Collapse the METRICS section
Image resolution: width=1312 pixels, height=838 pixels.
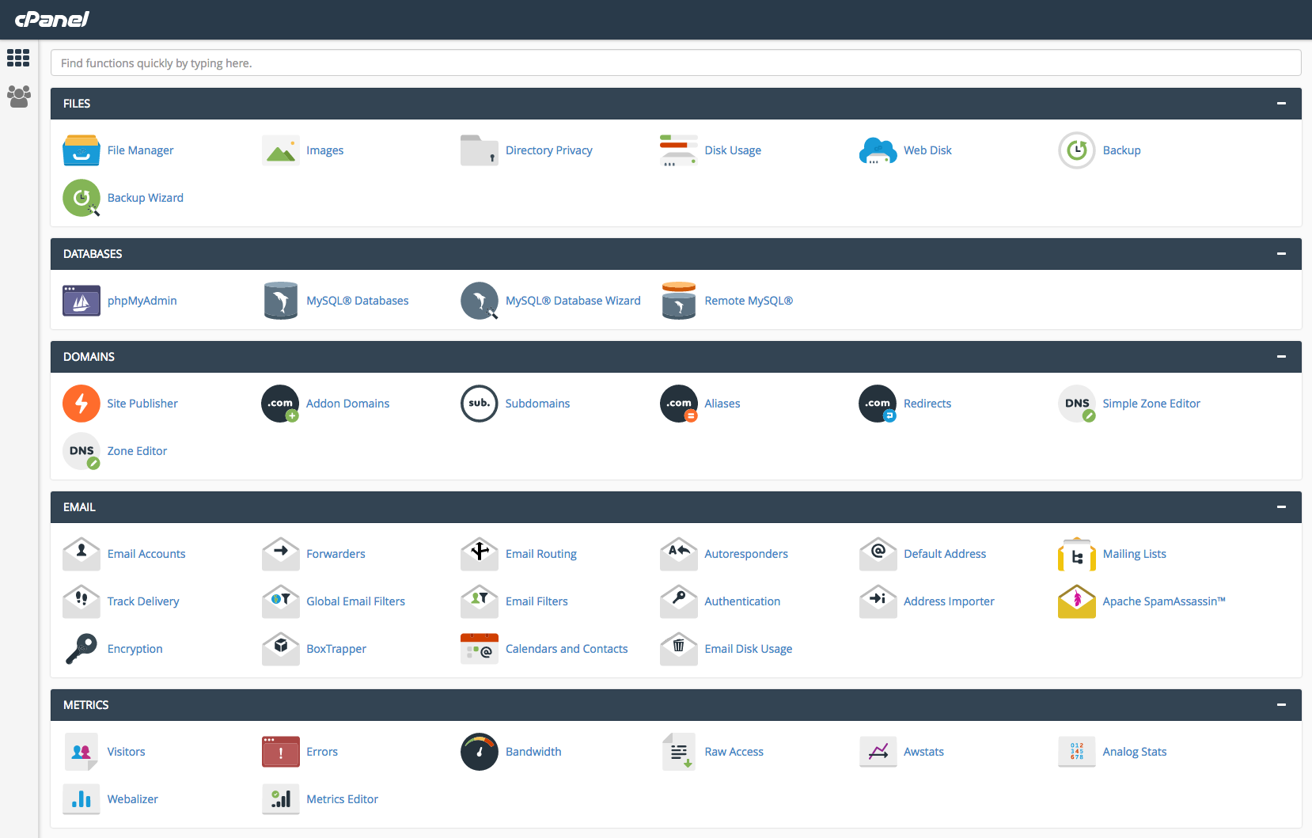tap(1280, 704)
